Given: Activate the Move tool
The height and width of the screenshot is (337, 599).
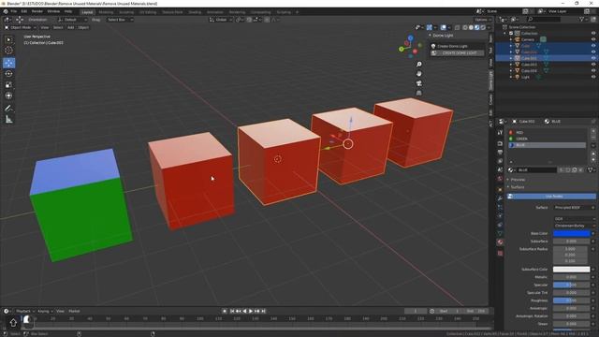Looking at the screenshot, I should click(8, 63).
